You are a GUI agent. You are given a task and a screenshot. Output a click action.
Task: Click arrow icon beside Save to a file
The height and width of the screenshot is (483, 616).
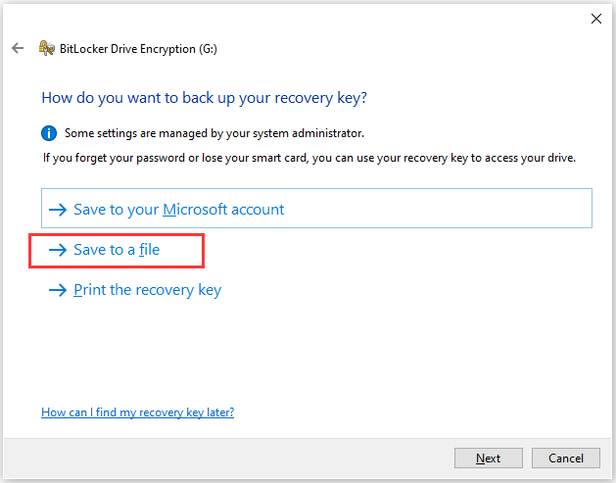click(58, 250)
